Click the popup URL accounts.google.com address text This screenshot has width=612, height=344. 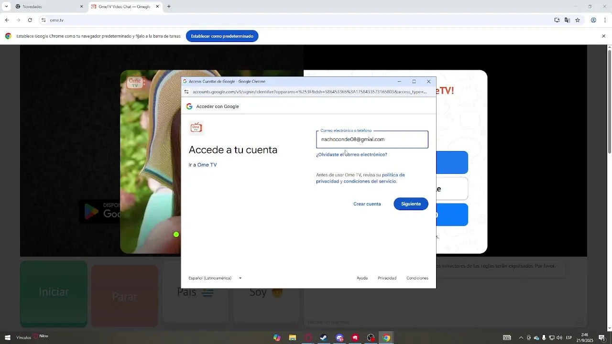tap(310, 92)
